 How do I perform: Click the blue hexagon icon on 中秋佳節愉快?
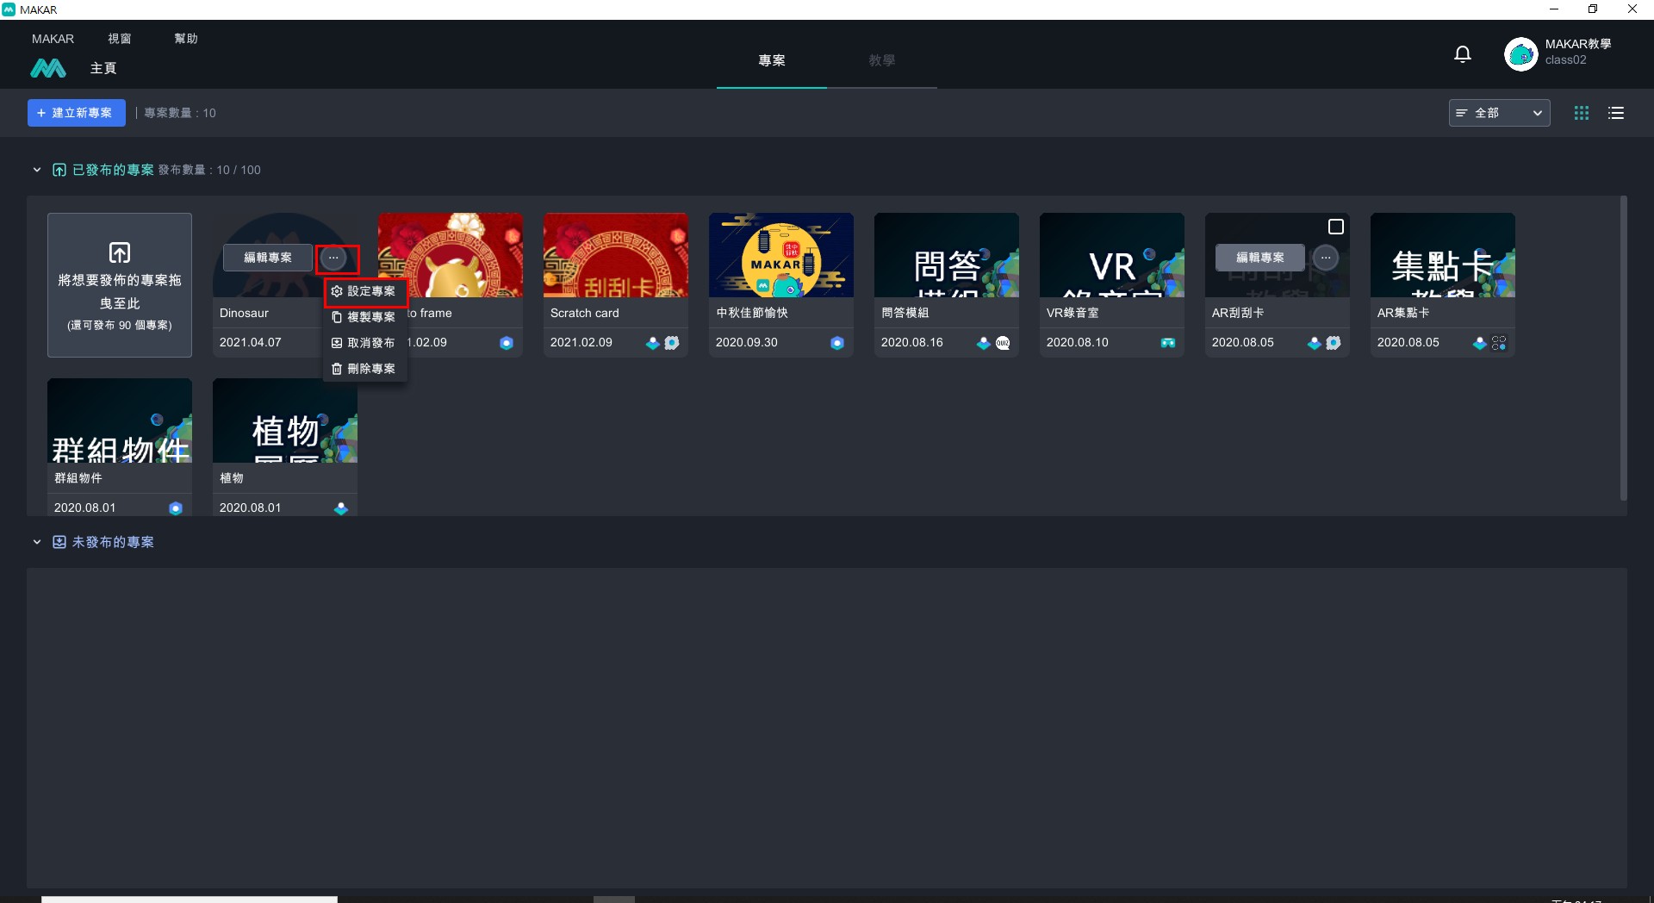(x=836, y=343)
